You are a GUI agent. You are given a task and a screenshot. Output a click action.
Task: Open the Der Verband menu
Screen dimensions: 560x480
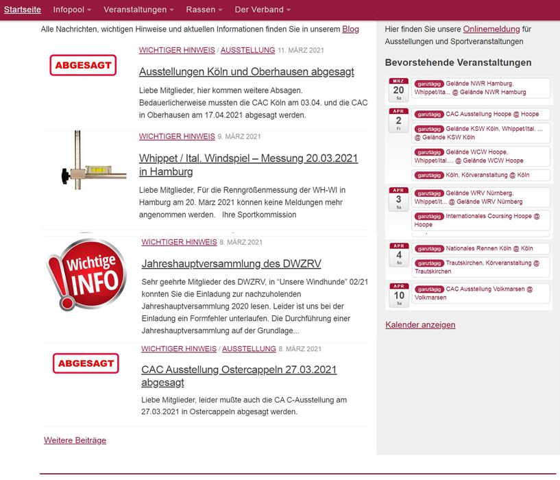tap(263, 10)
